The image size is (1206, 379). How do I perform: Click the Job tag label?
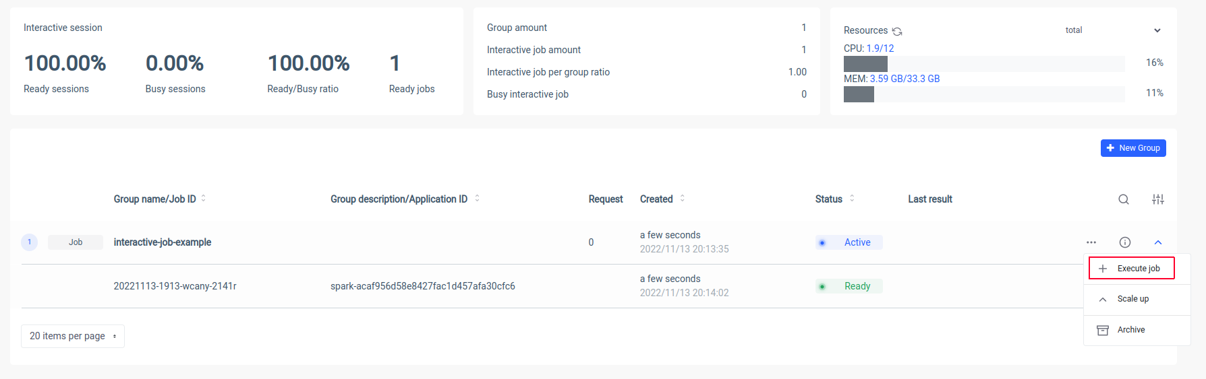coord(76,242)
